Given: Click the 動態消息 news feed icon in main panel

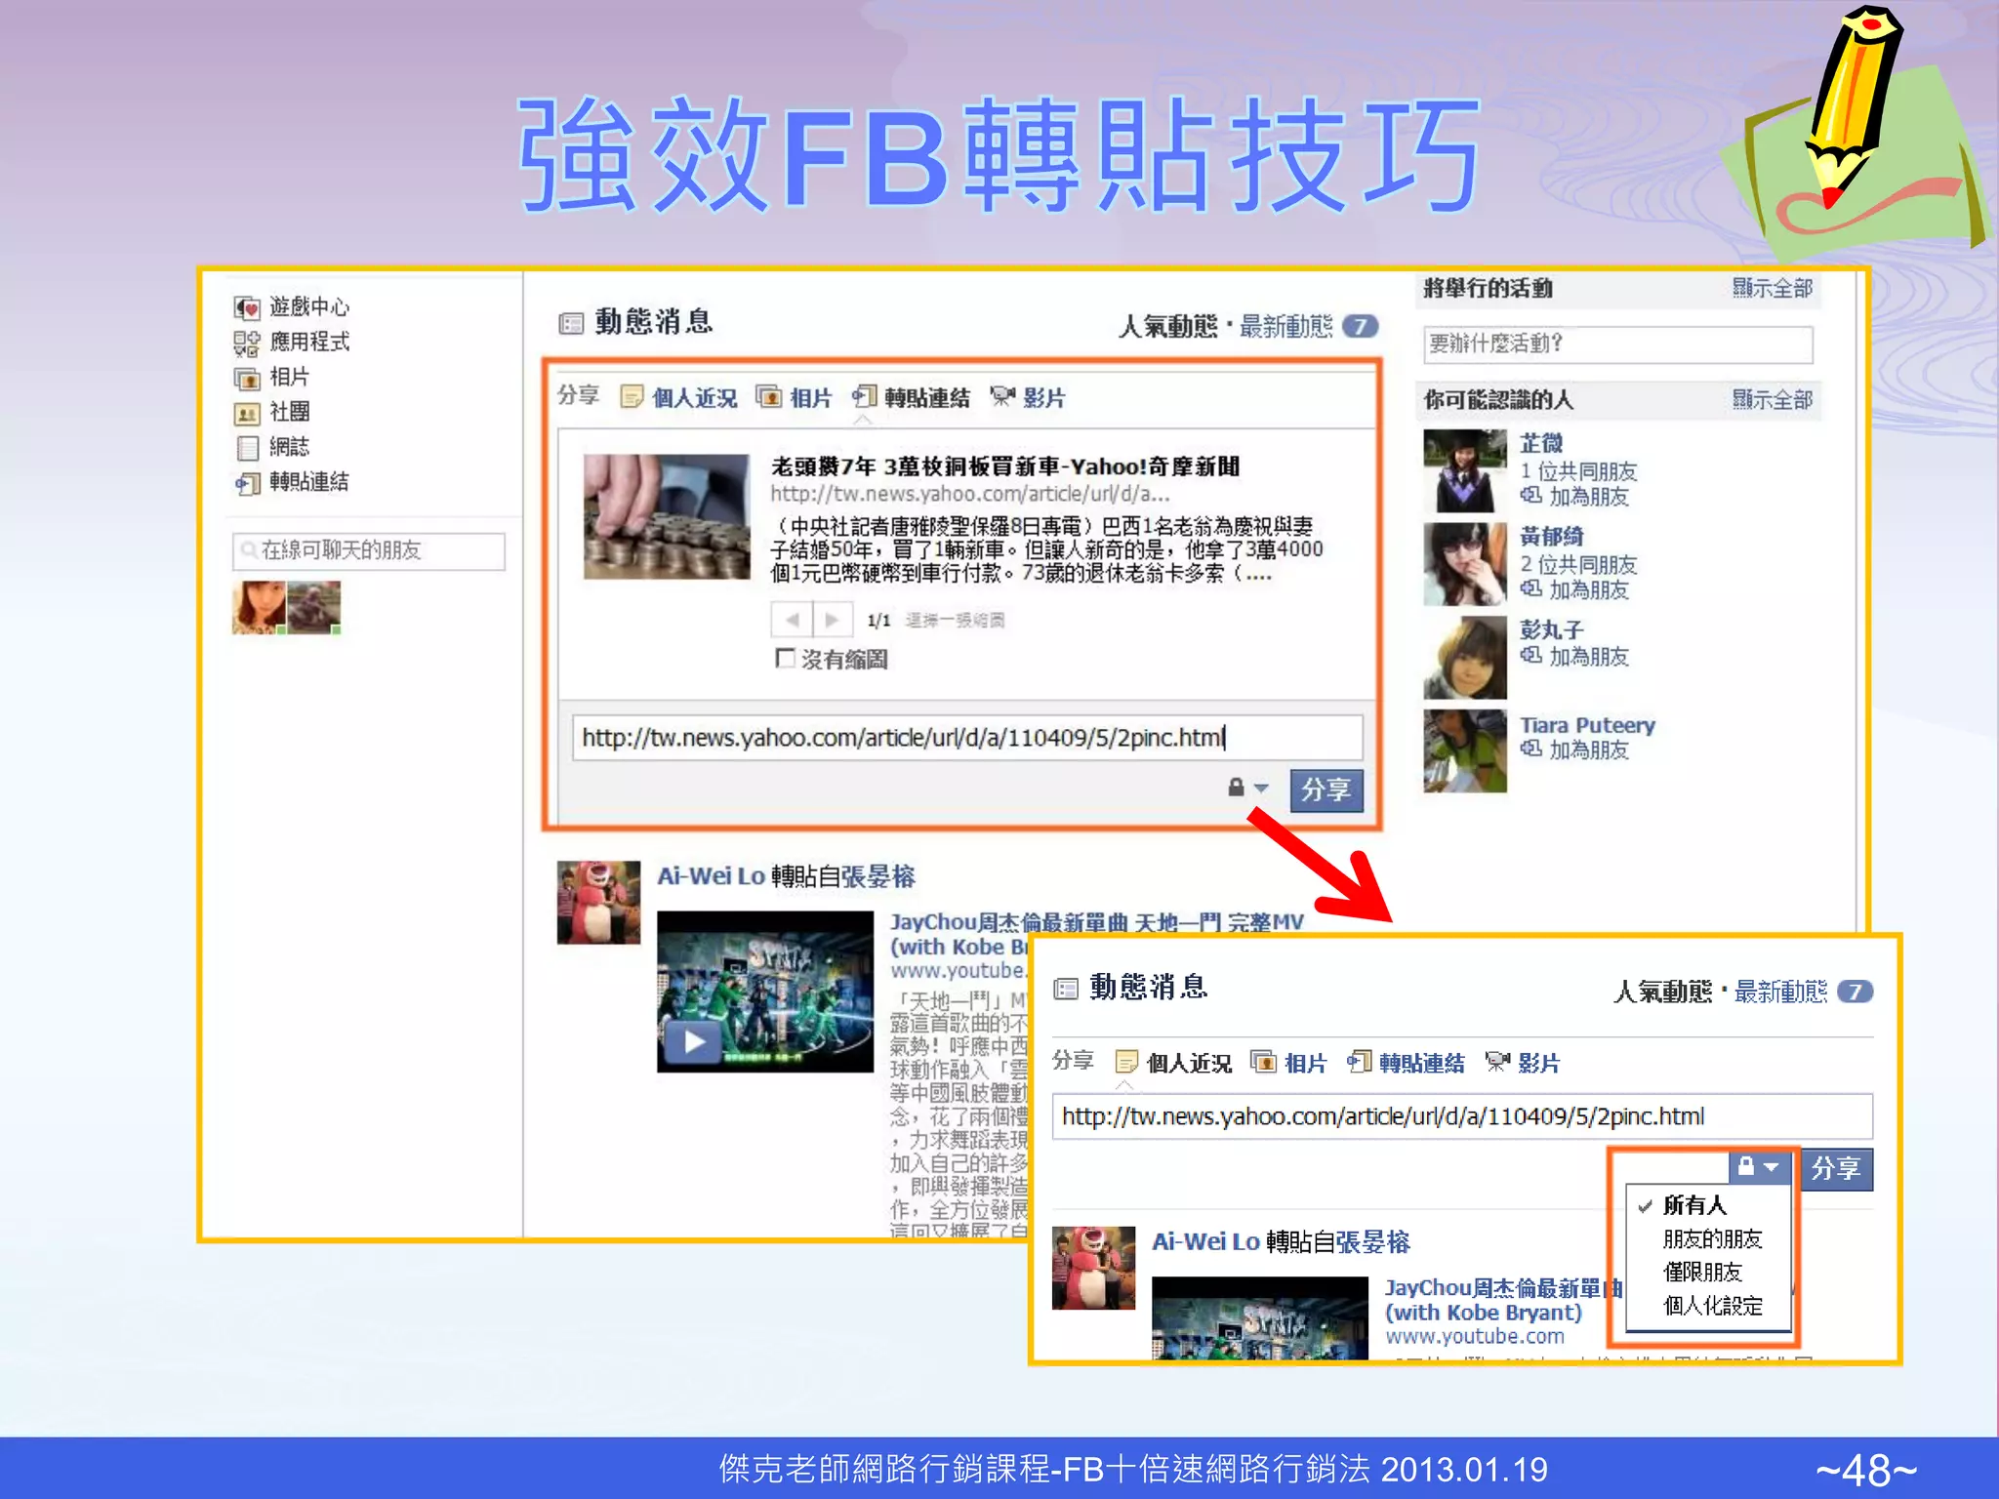Looking at the screenshot, I should (x=570, y=323).
